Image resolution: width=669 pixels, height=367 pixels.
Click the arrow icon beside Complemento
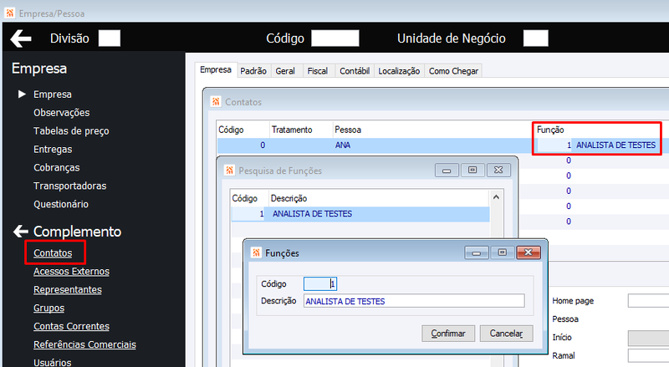(x=21, y=232)
